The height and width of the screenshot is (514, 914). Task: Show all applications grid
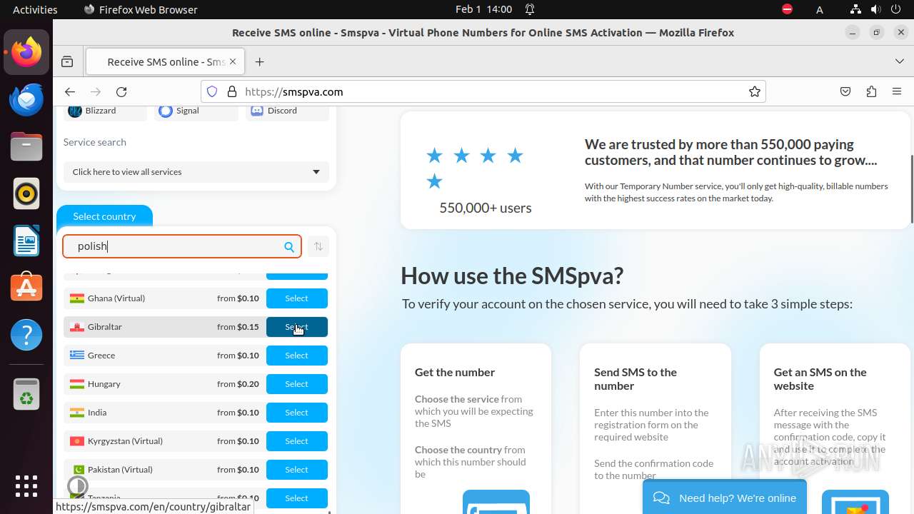click(x=26, y=486)
